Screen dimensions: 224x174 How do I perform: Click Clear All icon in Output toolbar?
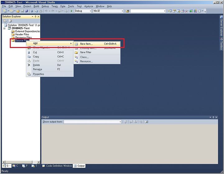point(141,122)
